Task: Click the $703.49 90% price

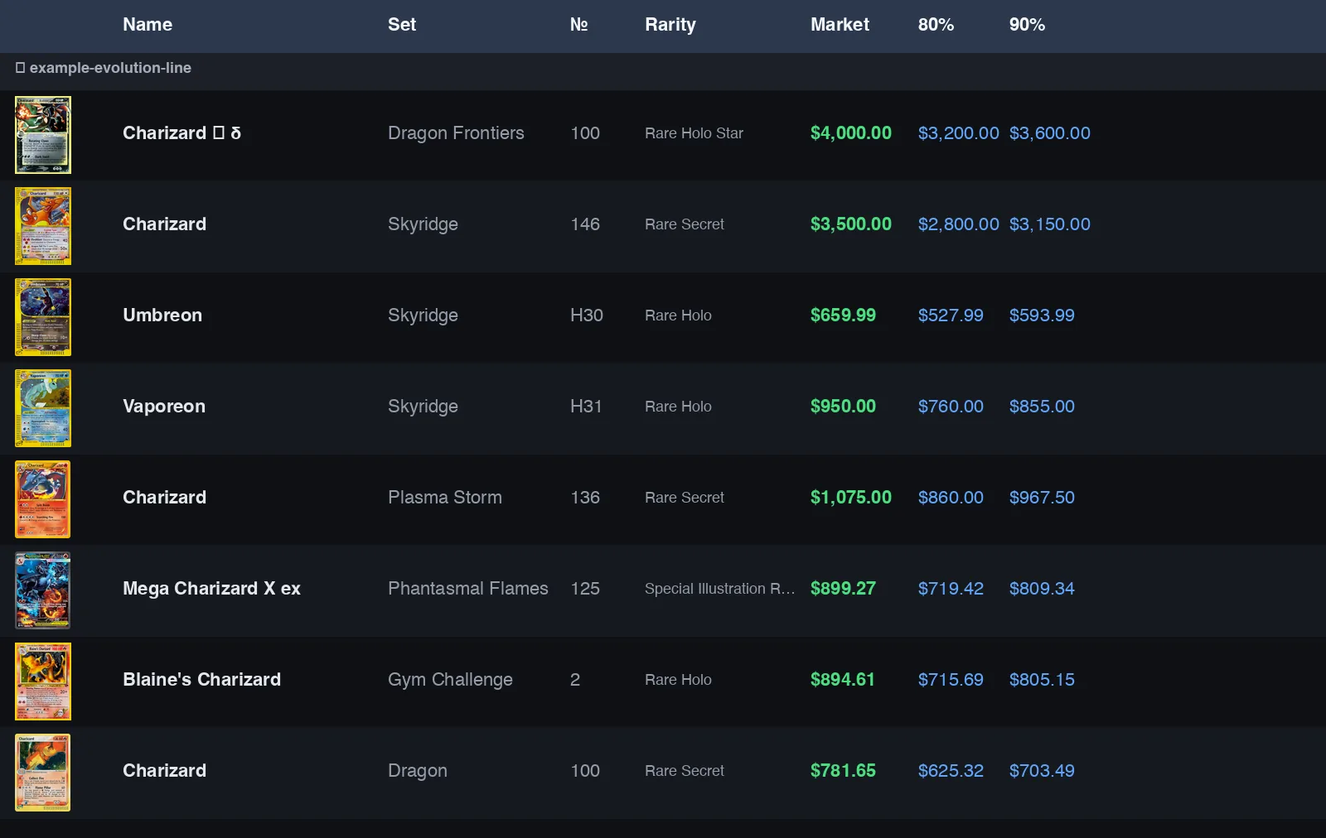Action: click(1042, 771)
